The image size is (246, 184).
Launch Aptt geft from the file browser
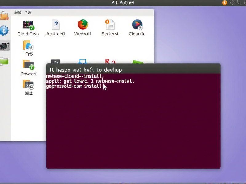coord(56,26)
